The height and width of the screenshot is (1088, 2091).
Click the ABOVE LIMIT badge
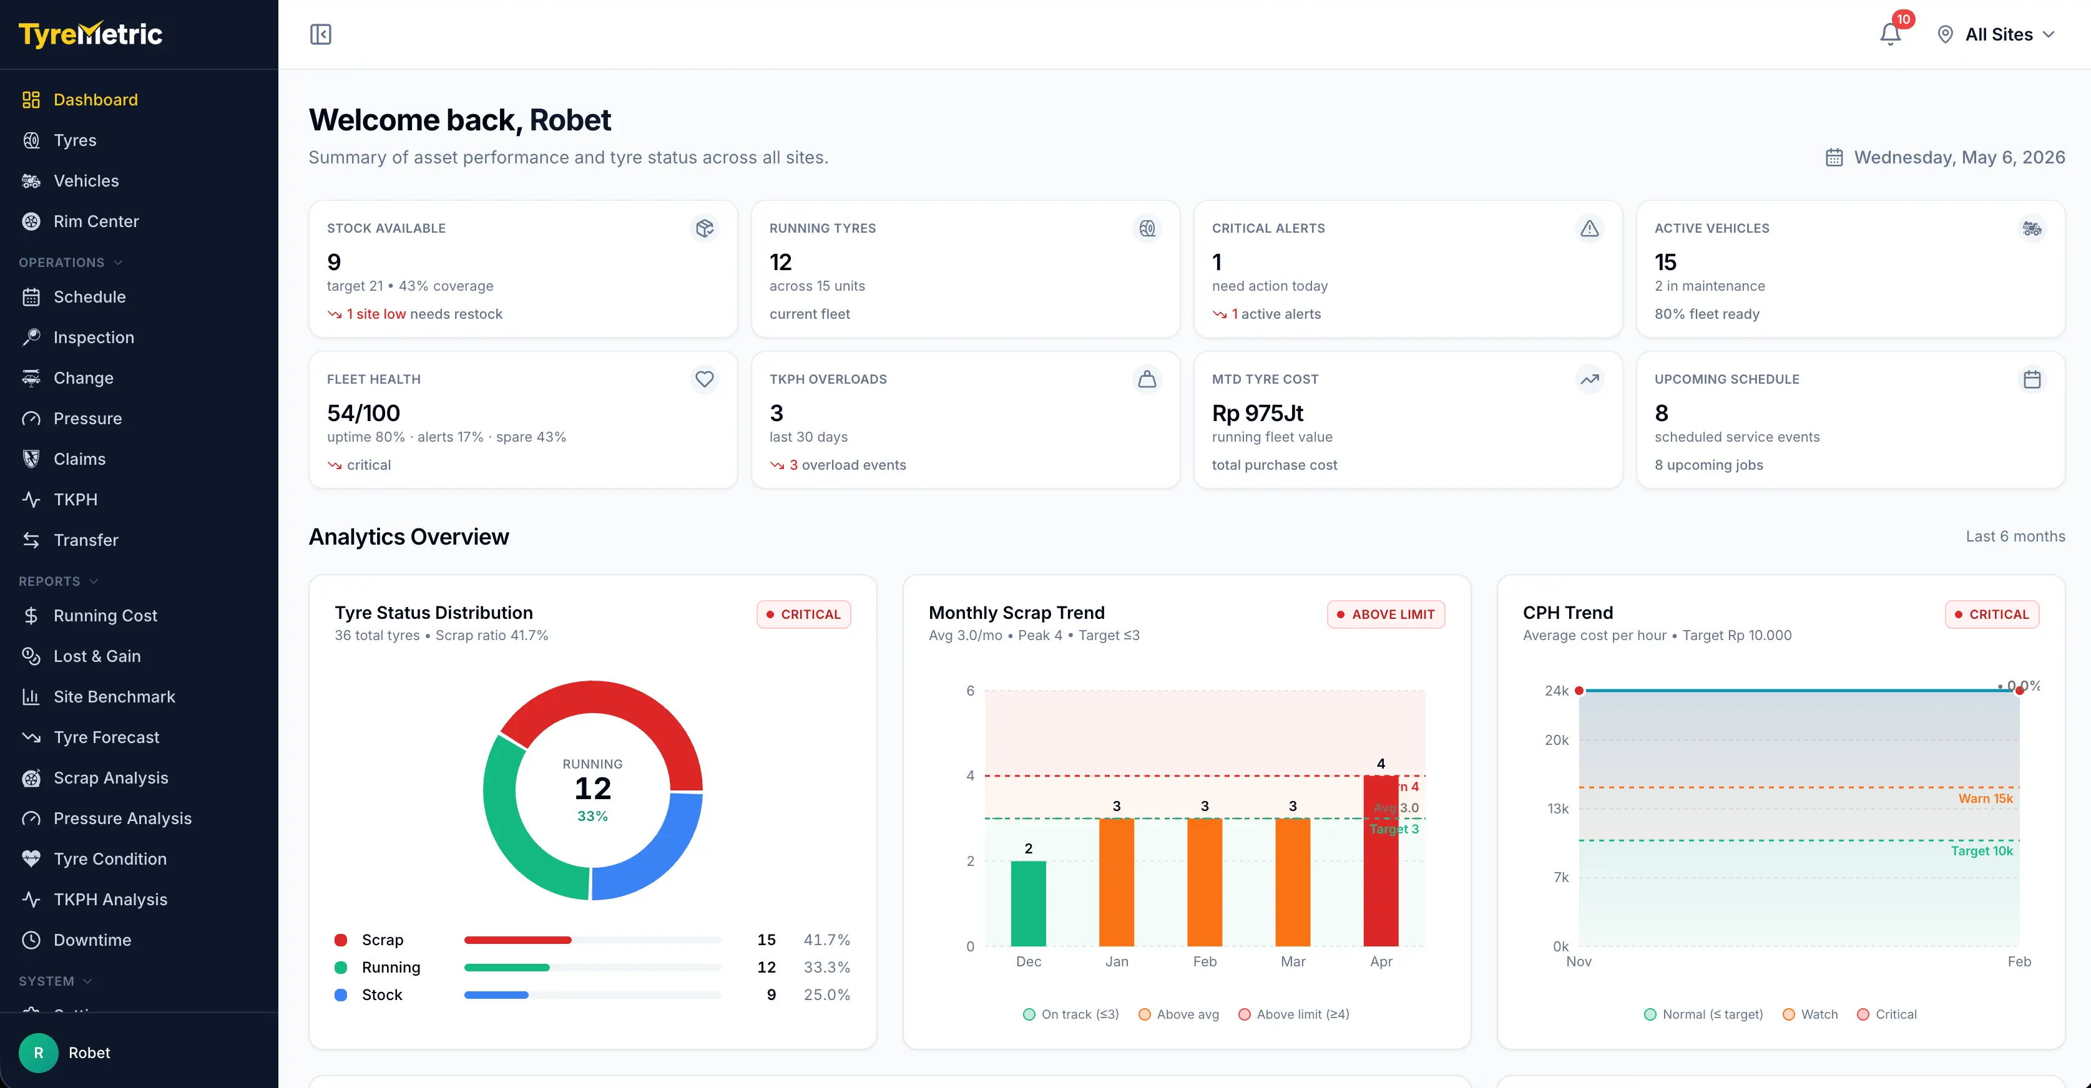click(x=1386, y=614)
